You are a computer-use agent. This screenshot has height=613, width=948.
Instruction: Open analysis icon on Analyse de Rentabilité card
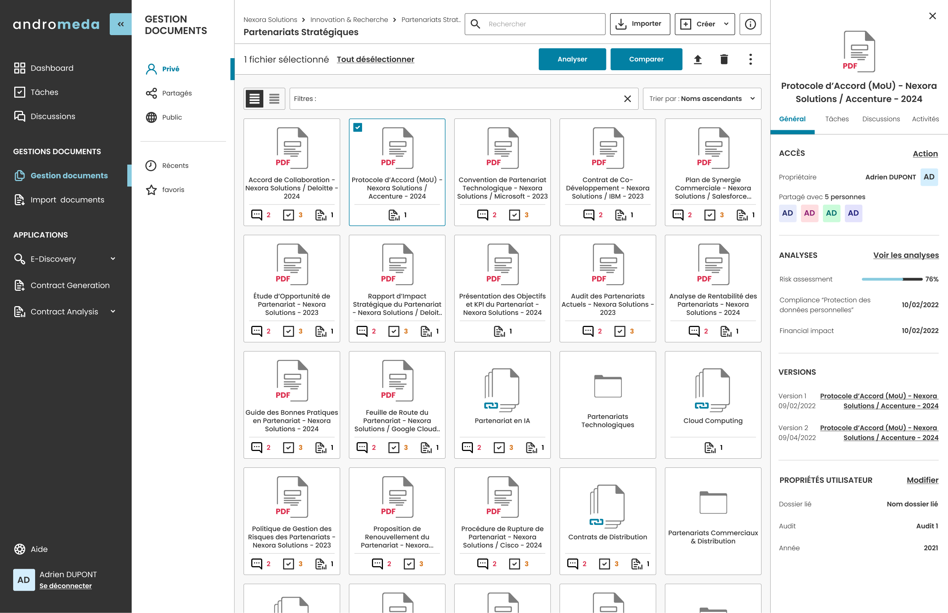pyautogui.click(x=726, y=331)
